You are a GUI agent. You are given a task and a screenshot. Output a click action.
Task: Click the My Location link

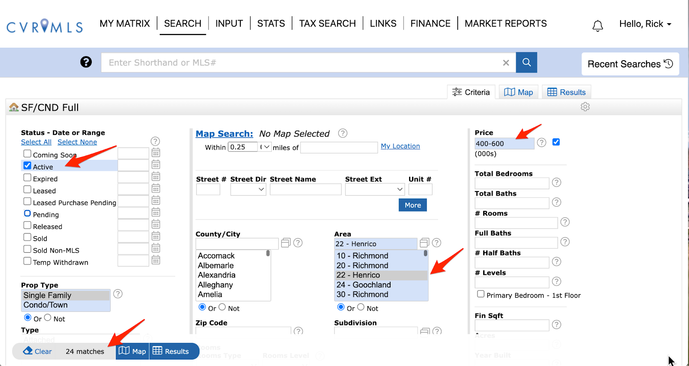pyautogui.click(x=400, y=146)
